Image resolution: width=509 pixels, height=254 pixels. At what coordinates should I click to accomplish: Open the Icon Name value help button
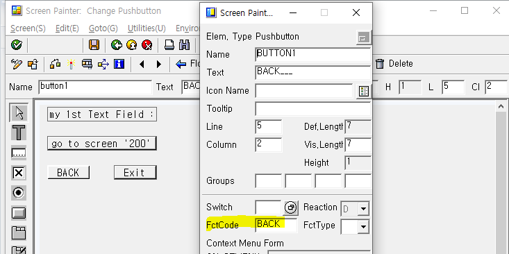[364, 92]
